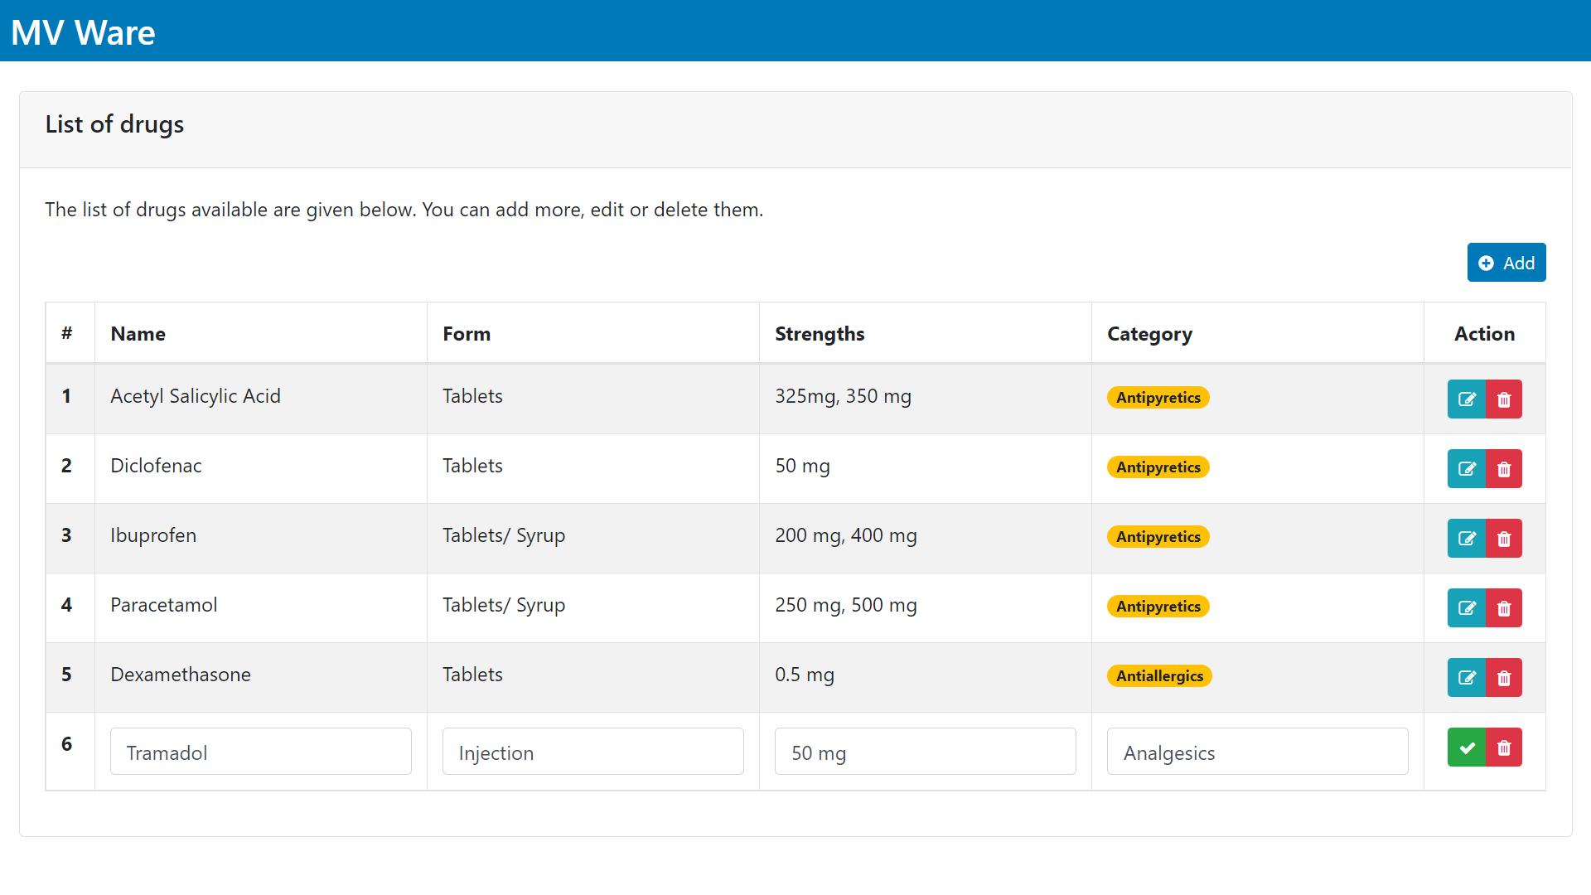
Task: Click the Analgesics category input
Action: tap(1257, 752)
